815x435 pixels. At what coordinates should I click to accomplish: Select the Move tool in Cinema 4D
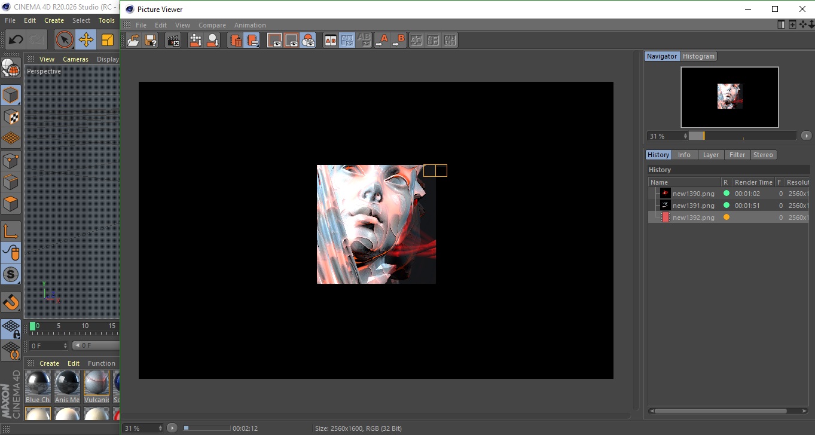pyautogui.click(x=86, y=40)
